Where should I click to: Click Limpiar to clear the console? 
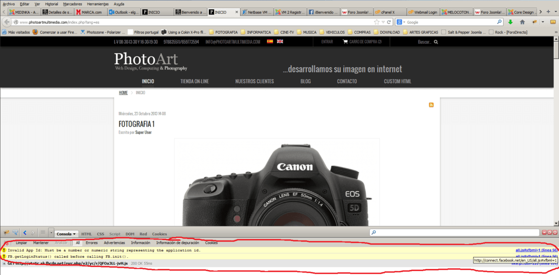pyautogui.click(x=21, y=243)
